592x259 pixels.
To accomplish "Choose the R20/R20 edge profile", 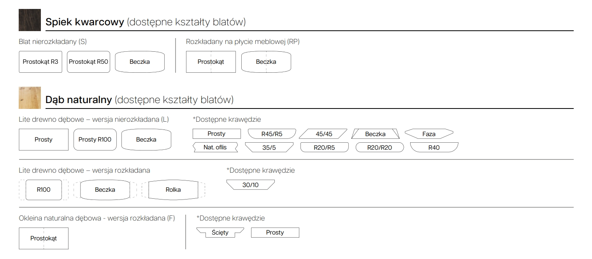I will click(x=380, y=148).
